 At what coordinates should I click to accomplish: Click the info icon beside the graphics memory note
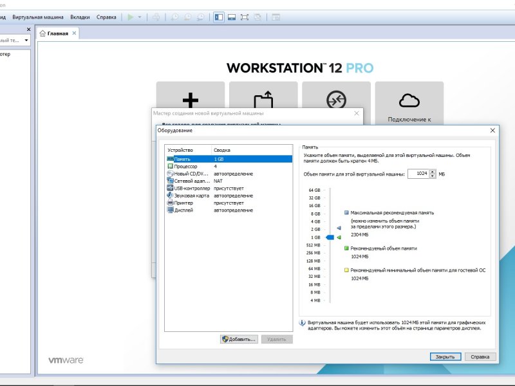tap(302, 323)
